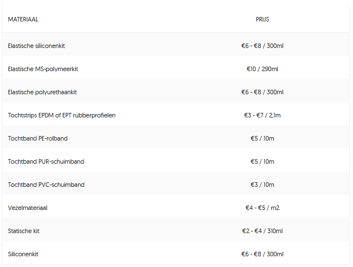Select the €4 - €5 / m2 price
The image size is (353, 267).
[x=262, y=208]
